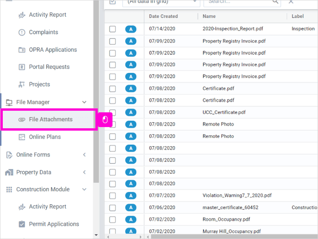Open Activity Report above Complaints

point(47,15)
